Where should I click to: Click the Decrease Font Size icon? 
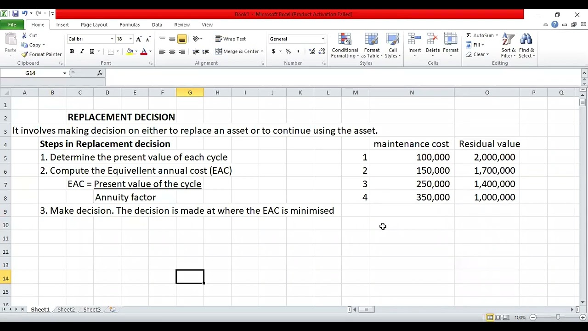[x=149, y=39]
